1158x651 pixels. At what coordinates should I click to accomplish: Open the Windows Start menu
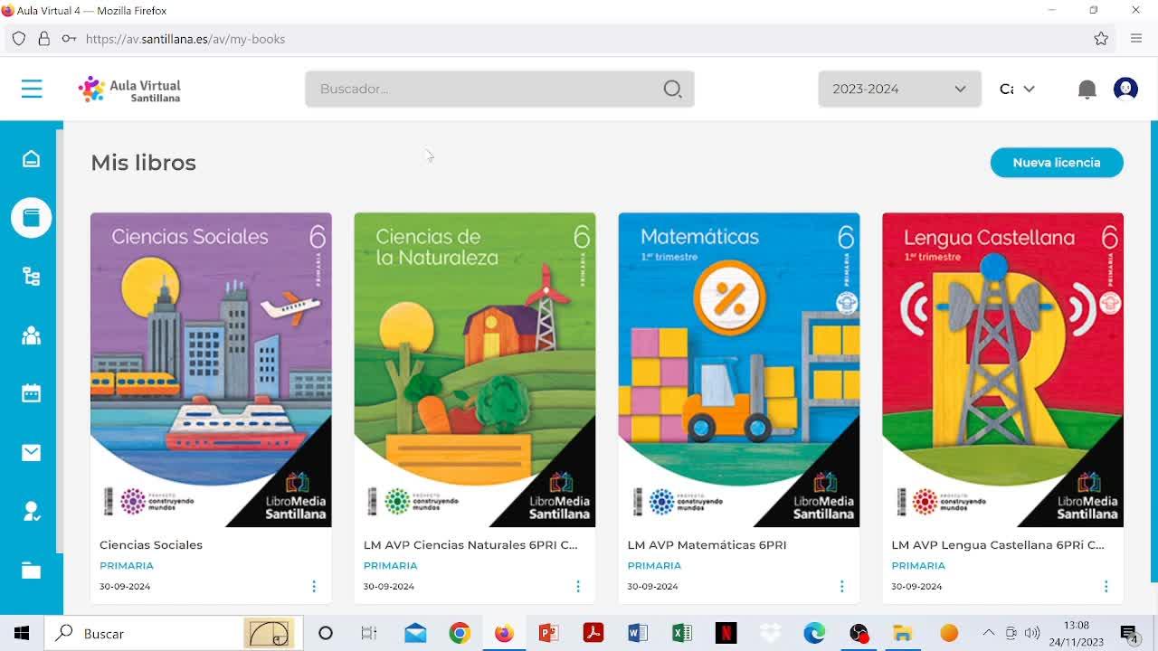tap(22, 633)
